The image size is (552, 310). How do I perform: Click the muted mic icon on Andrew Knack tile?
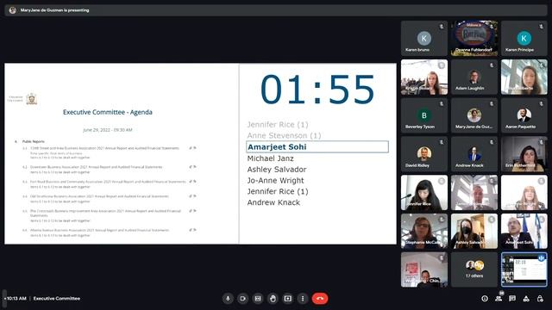492,142
